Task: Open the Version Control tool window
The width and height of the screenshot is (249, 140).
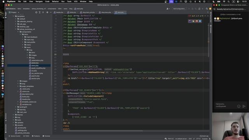Action: 14,136
